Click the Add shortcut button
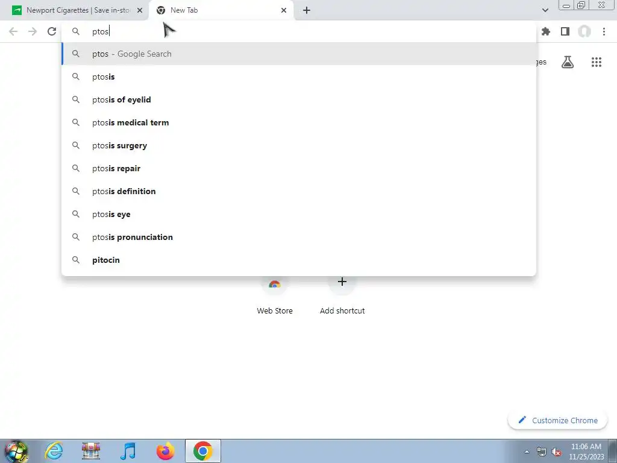Image resolution: width=617 pixels, height=463 pixels. [342, 295]
